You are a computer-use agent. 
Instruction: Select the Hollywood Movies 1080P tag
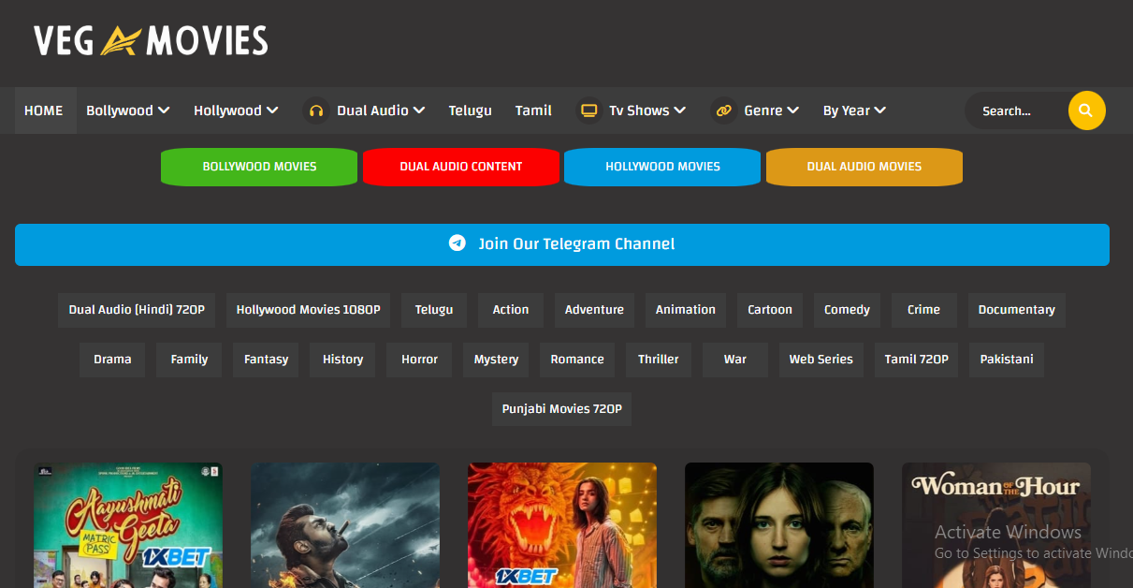tap(308, 310)
